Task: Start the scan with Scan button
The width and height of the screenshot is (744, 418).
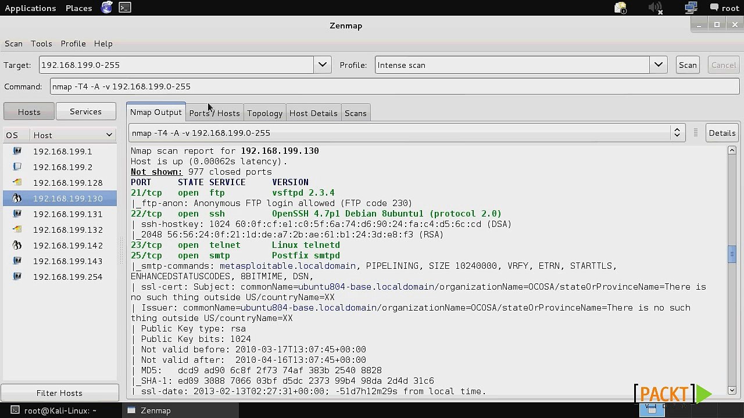Action: click(x=688, y=65)
